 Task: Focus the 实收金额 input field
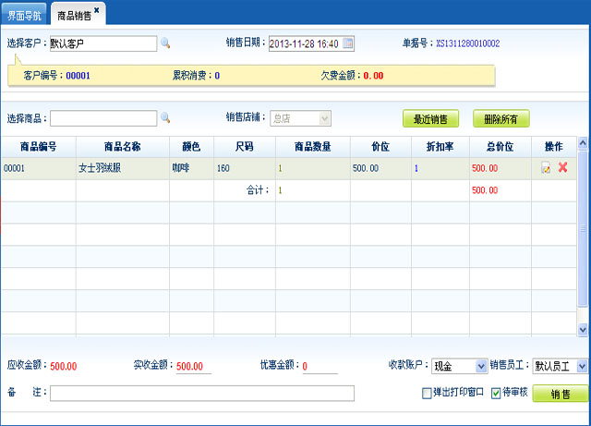pos(193,366)
